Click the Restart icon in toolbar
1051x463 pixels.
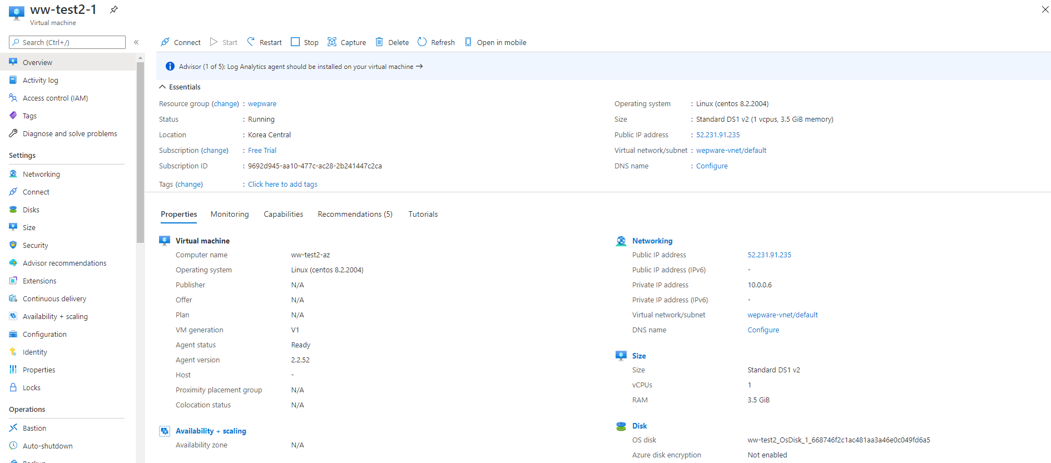(x=251, y=42)
